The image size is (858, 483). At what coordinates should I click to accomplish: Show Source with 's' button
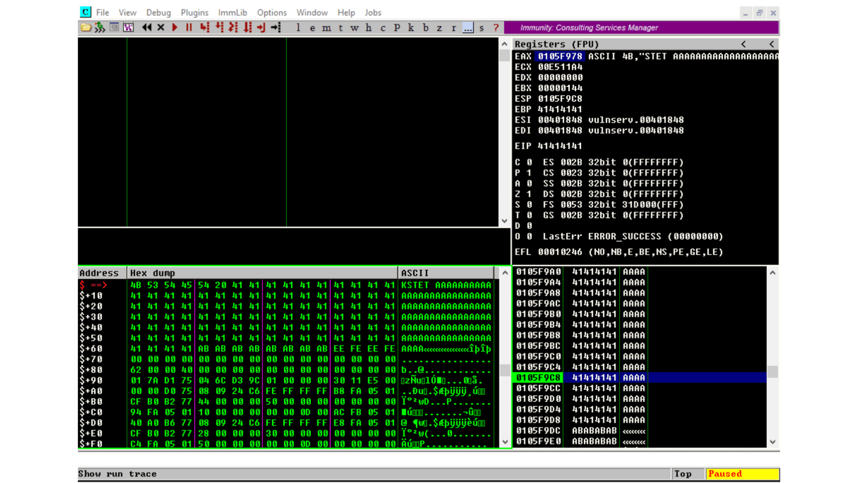[x=482, y=28]
